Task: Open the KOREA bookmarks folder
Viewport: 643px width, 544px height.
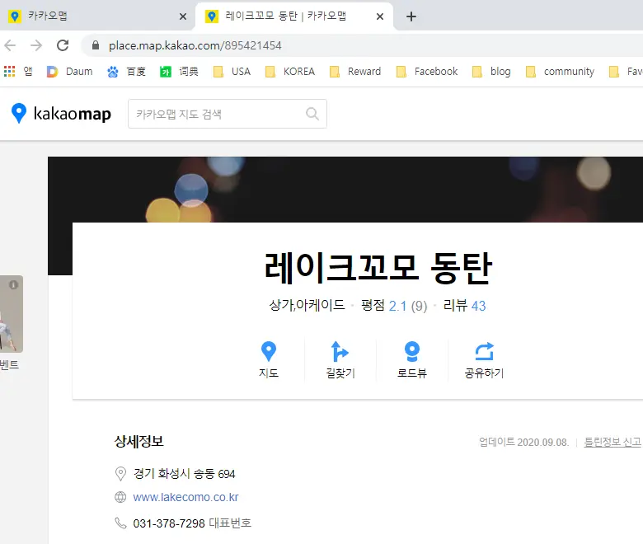Action: tap(290, 72)
